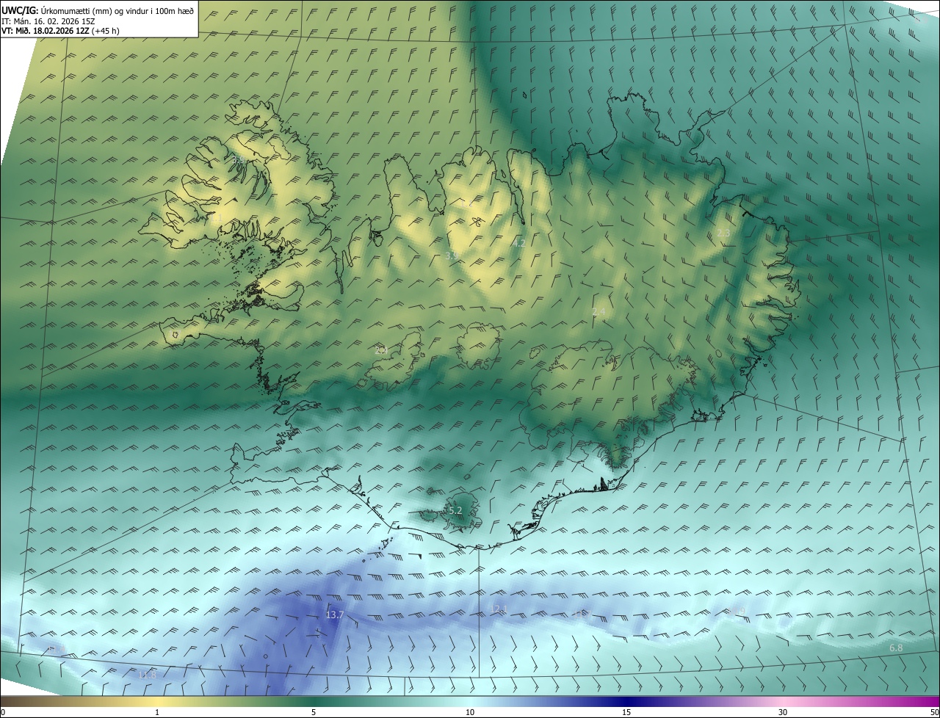This screenshot has width=940, height=718.
Task: Click the 3.9 value on the map
Action: click(452, 255)
